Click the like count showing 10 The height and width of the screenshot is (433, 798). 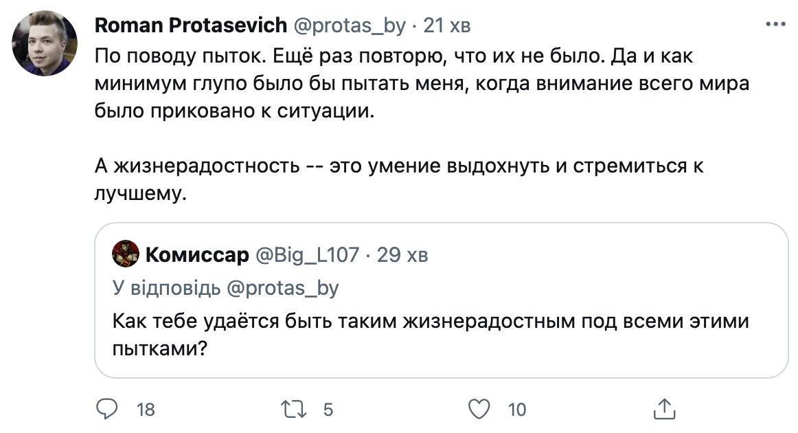[514, 408]
